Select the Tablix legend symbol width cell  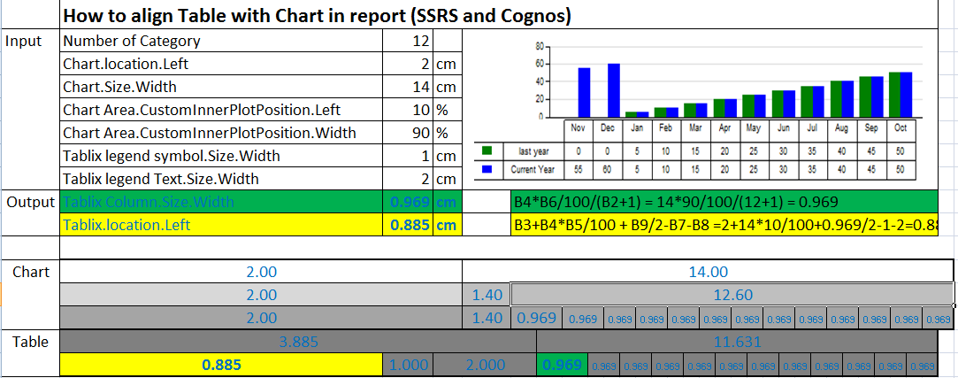click(408, 156)
